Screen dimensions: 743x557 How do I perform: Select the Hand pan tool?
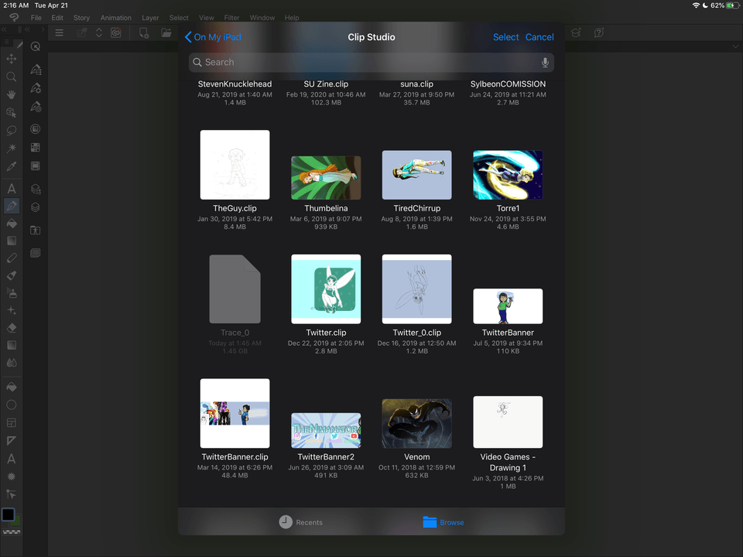click(x=12, y=94)
